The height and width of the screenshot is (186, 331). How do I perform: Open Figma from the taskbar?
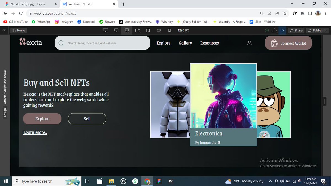159,181
